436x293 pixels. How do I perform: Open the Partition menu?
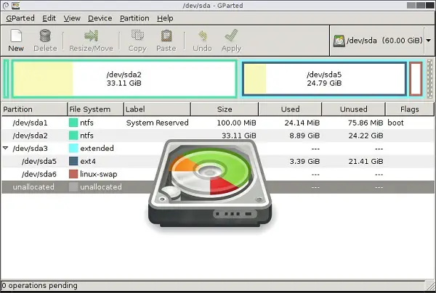(x=134, y=18)
